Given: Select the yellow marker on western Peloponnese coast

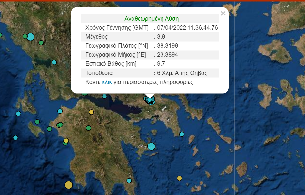Looking at the screenshot, I should (x=66, y=141).
